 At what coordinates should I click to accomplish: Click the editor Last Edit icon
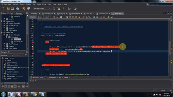pyautogui.click(x=54, y=17)
